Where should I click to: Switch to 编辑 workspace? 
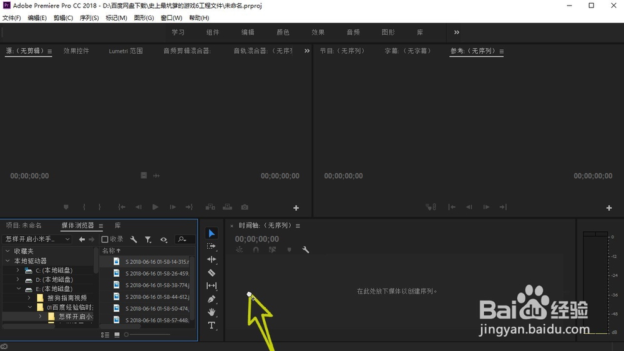[x=248, y=32]
